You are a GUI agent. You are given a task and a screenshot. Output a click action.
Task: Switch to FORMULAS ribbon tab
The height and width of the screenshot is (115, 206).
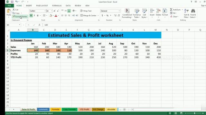57,6
